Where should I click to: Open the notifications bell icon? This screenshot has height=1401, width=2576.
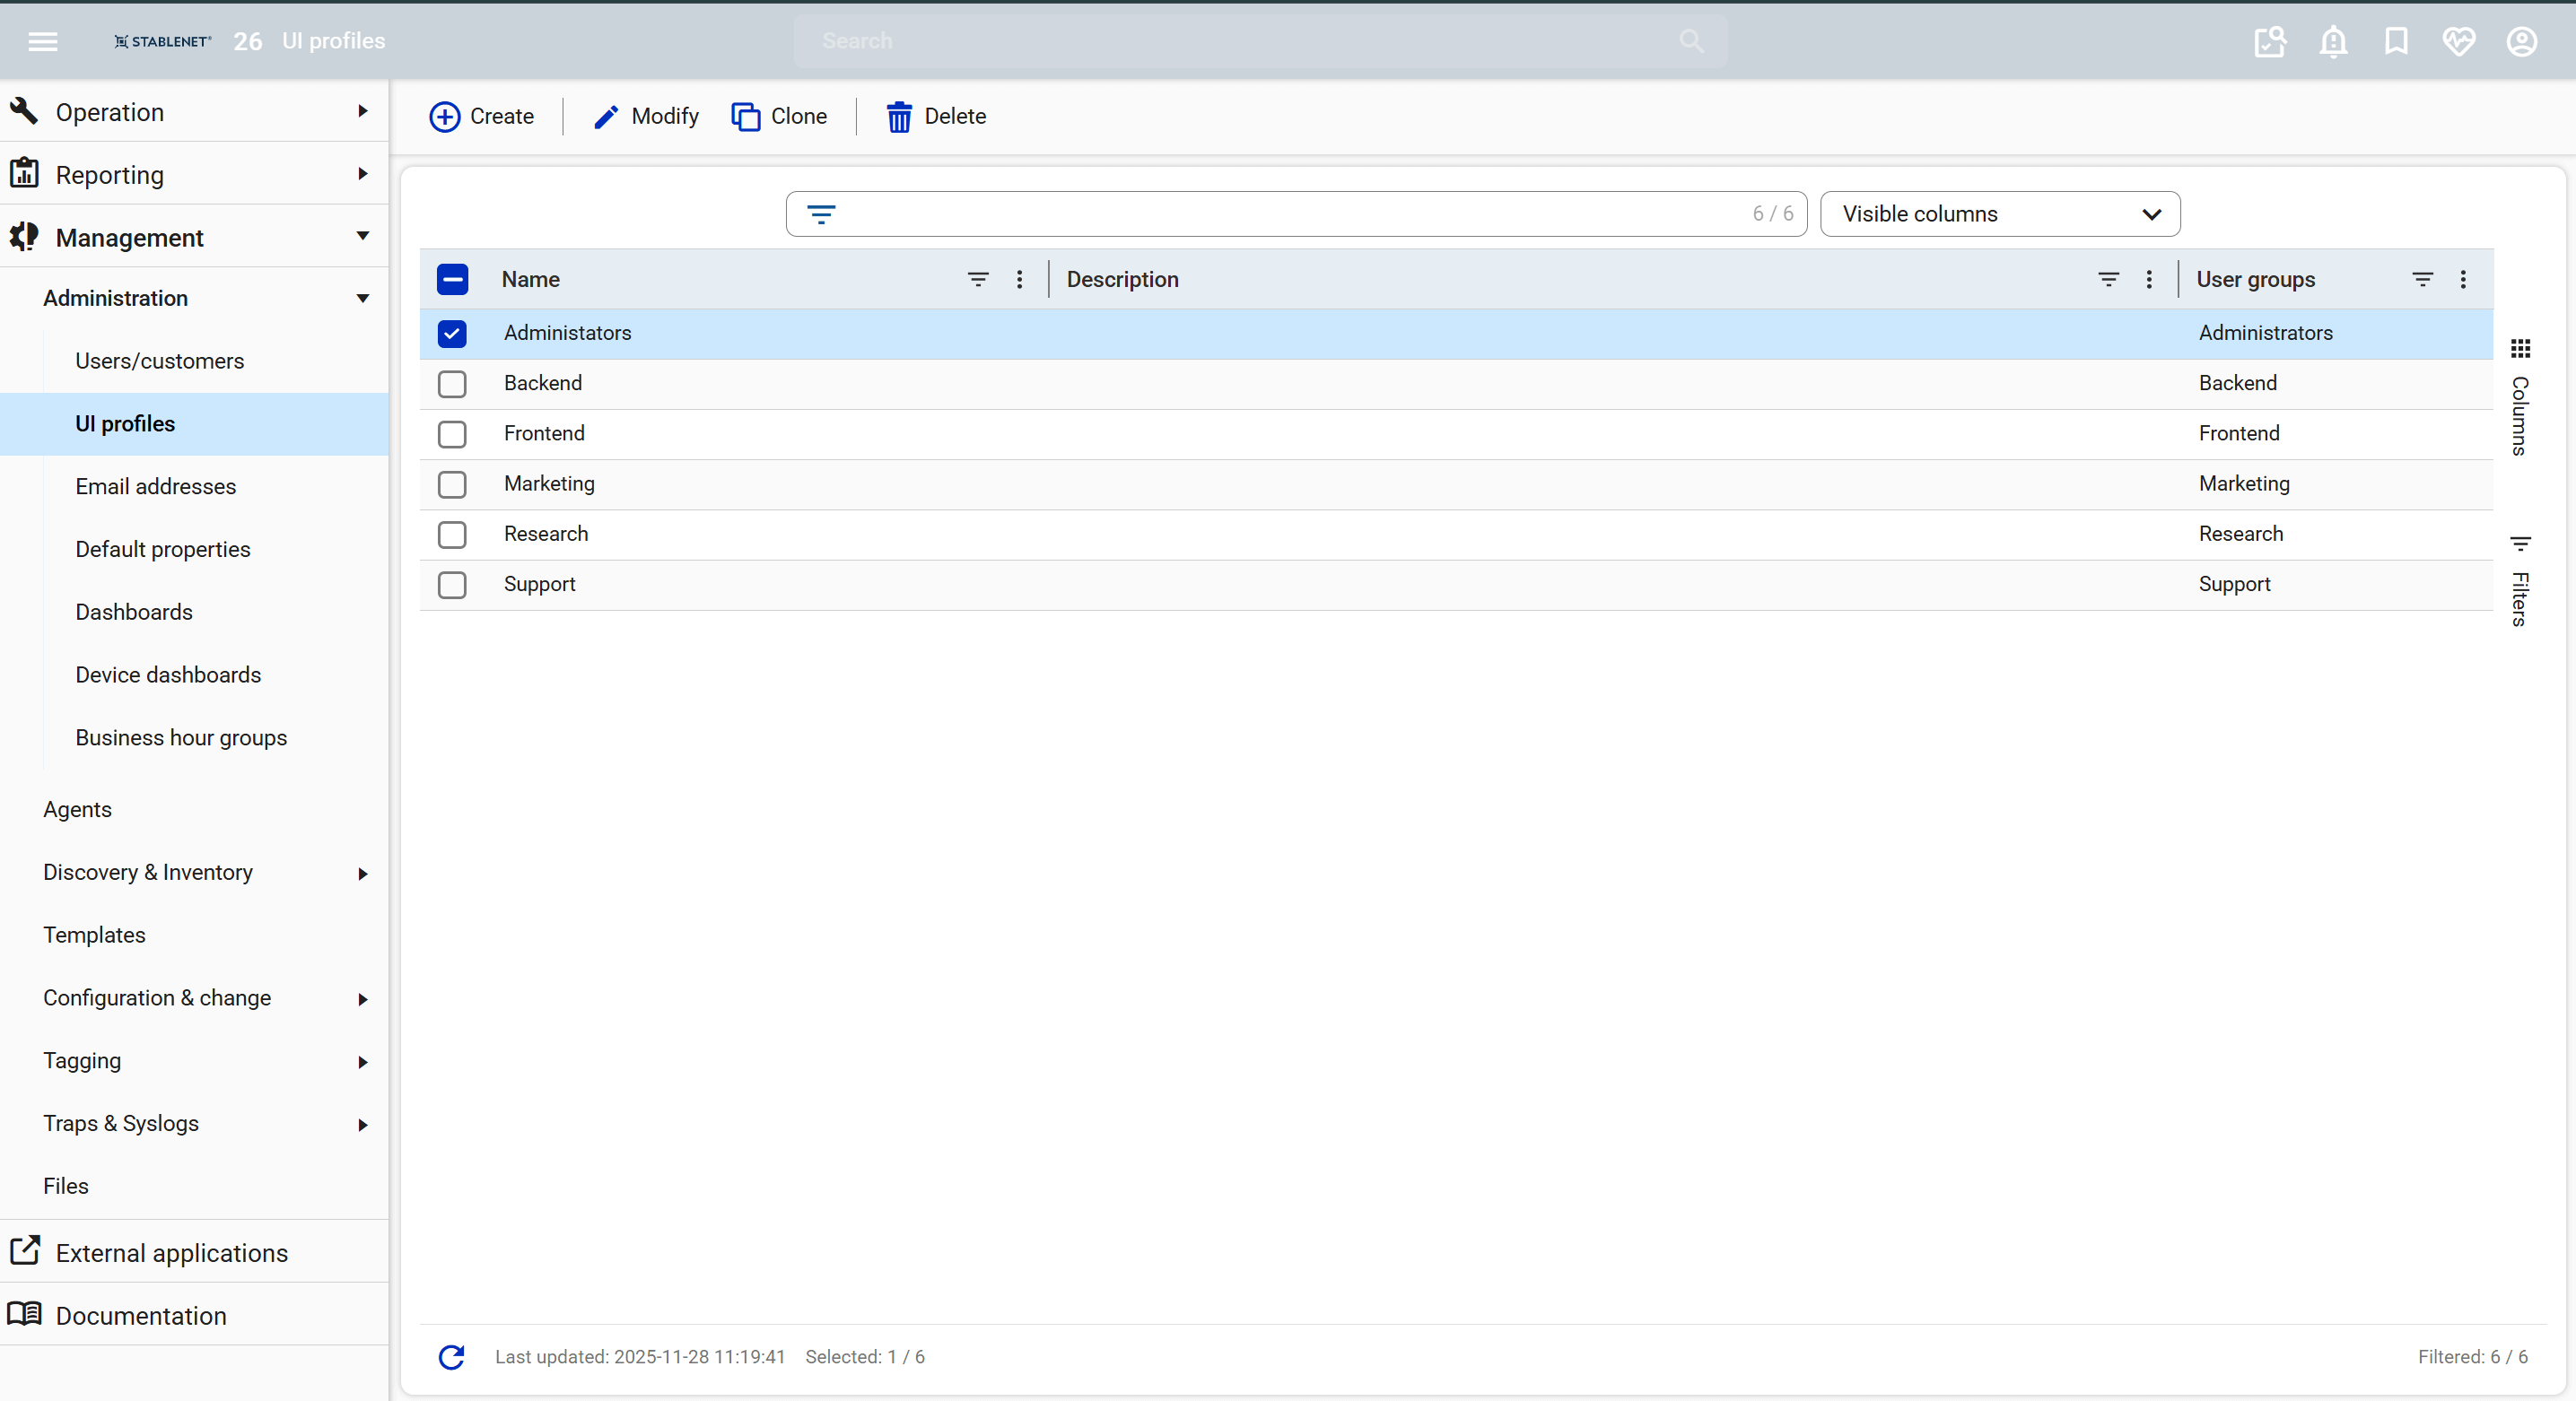coord(2333,41)
